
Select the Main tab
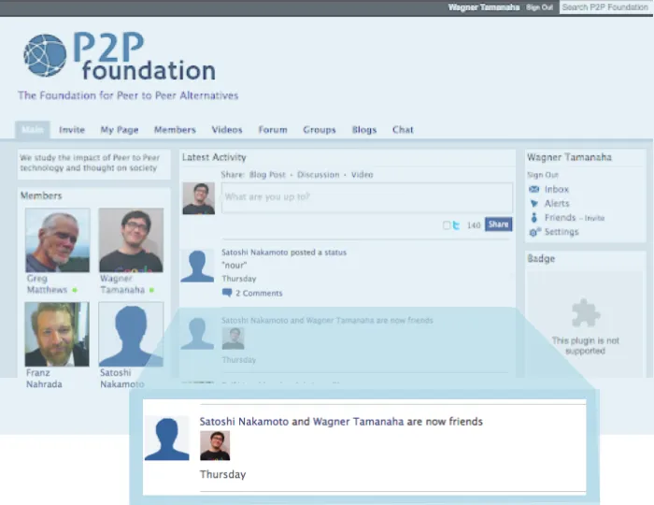pos(33,130)
